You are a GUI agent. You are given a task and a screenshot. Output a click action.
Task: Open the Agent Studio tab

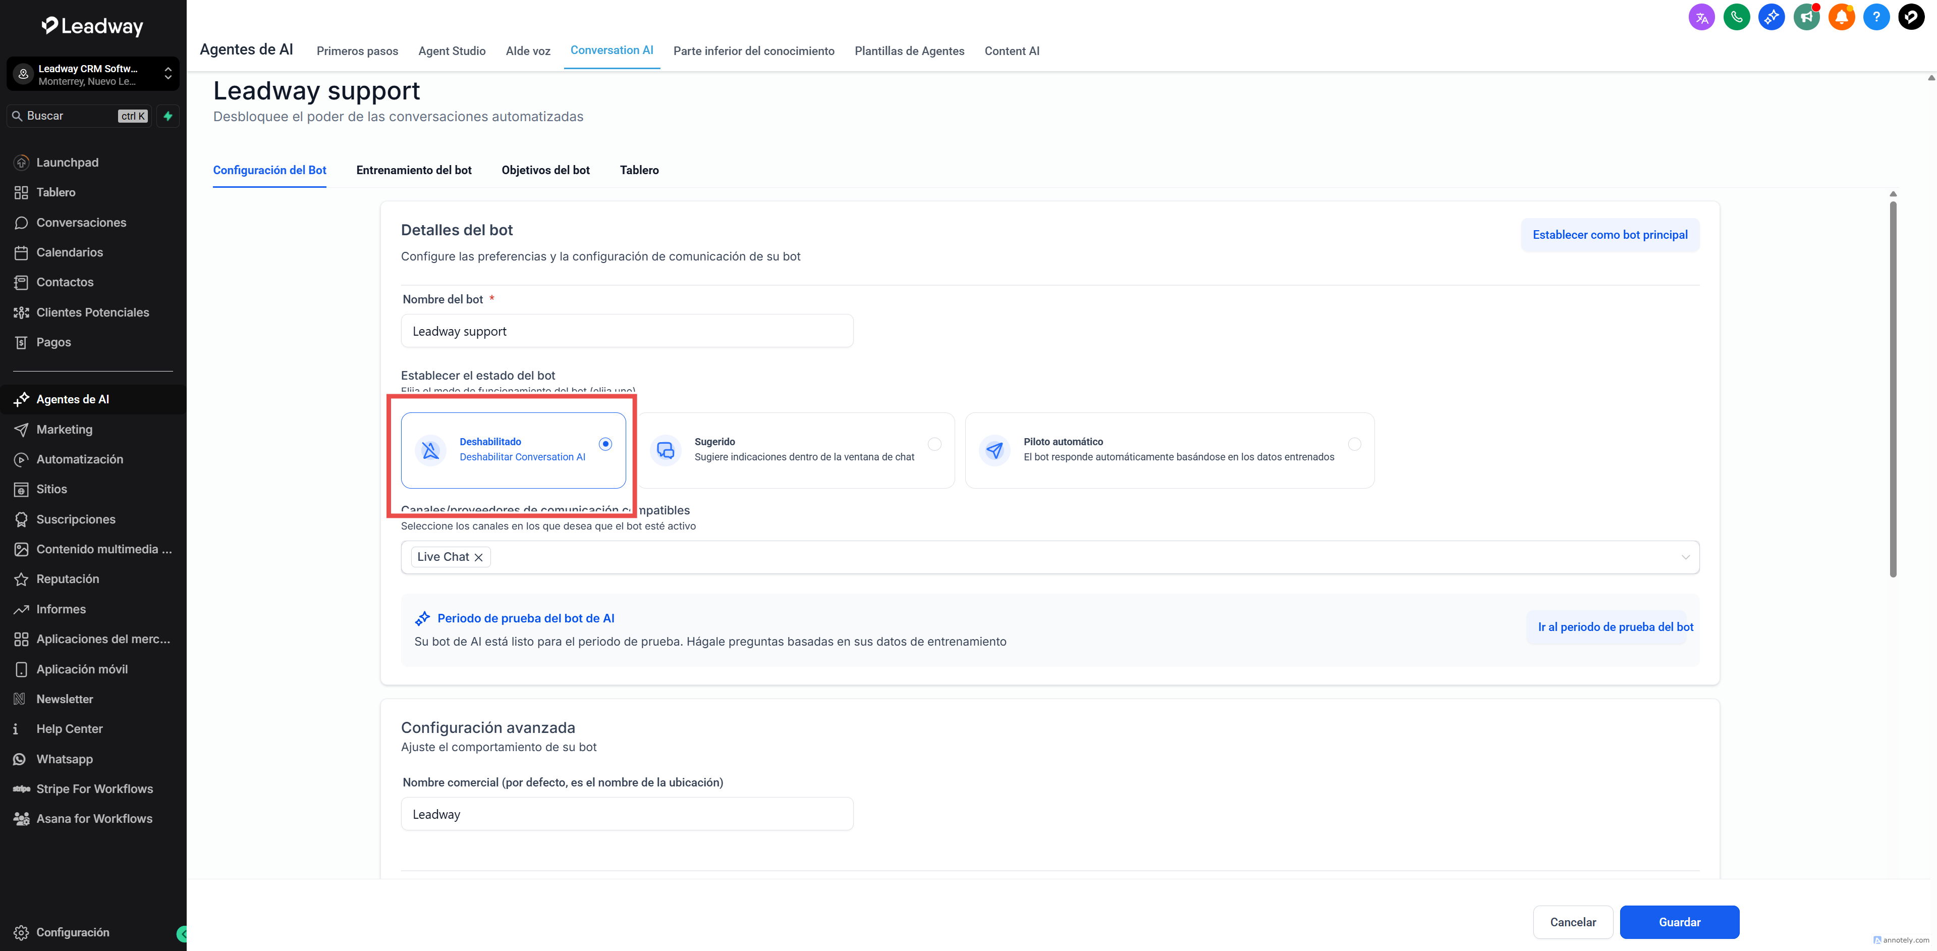click(x=451, y=51)
